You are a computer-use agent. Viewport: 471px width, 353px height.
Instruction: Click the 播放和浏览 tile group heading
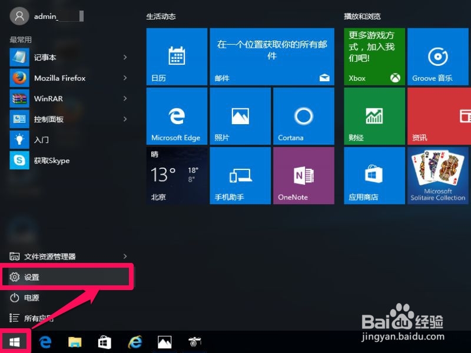(x=362, y=16)
